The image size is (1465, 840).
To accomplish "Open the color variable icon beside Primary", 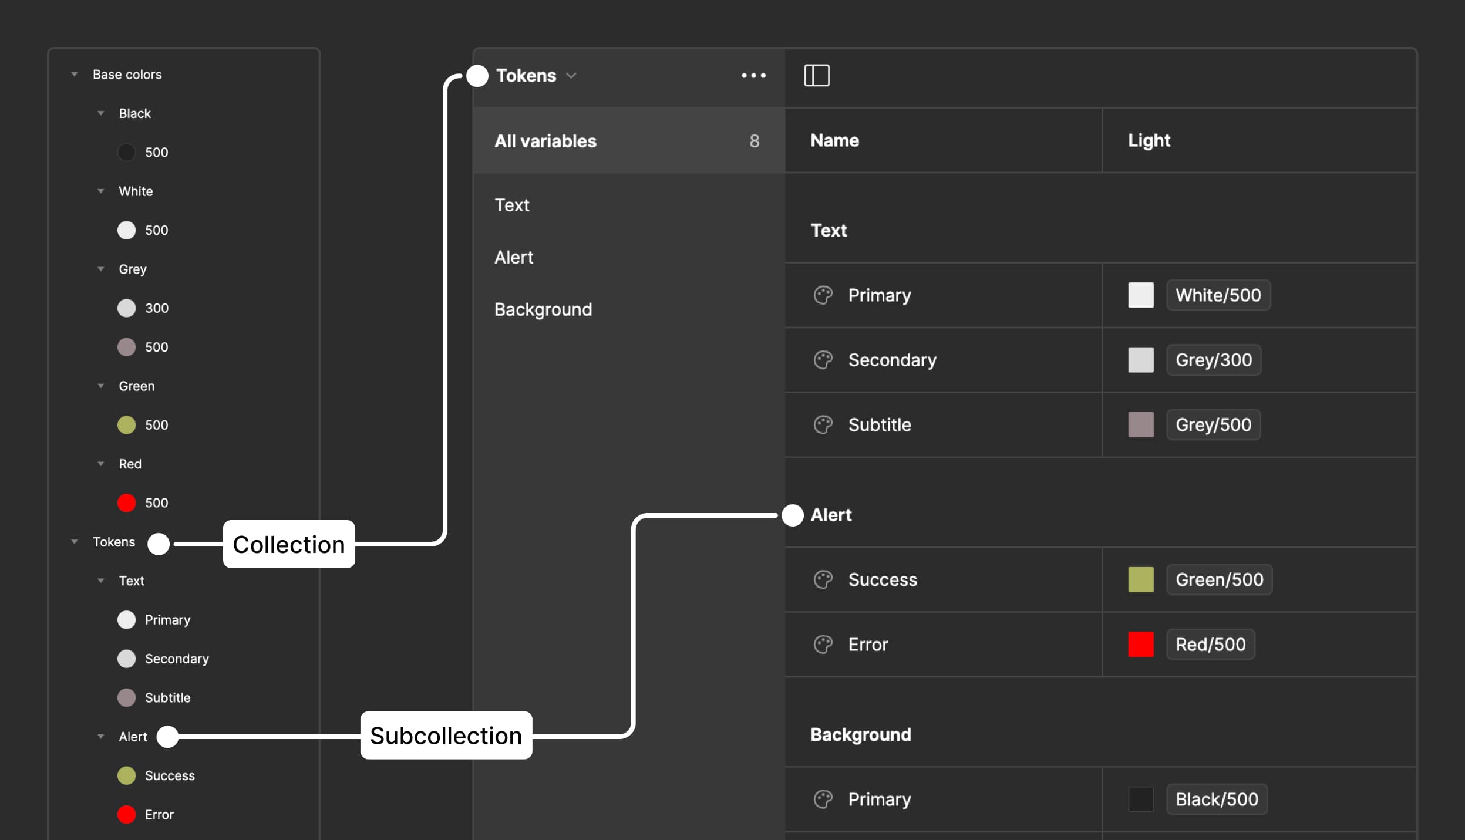I will pyautogui.click(x=824, y=295).
